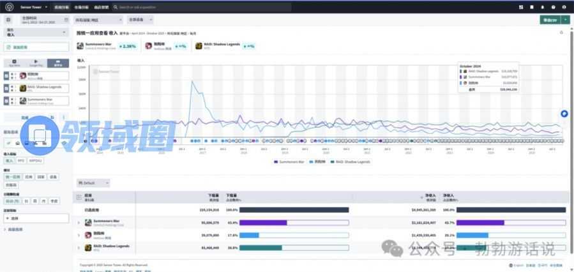Expand the Summoners War table row

(x=79, y=222)
